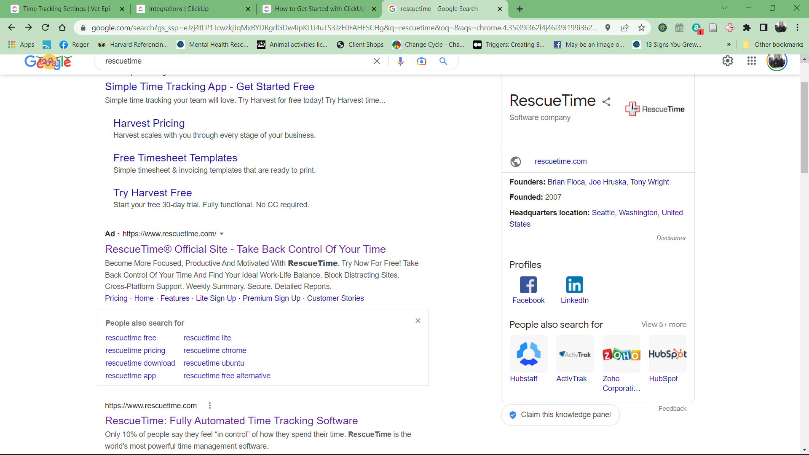Open the Customer Stories sitelink

coord(335,298)
